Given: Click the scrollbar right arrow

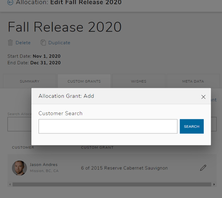Looking at the screenshot, I should 214,184.
